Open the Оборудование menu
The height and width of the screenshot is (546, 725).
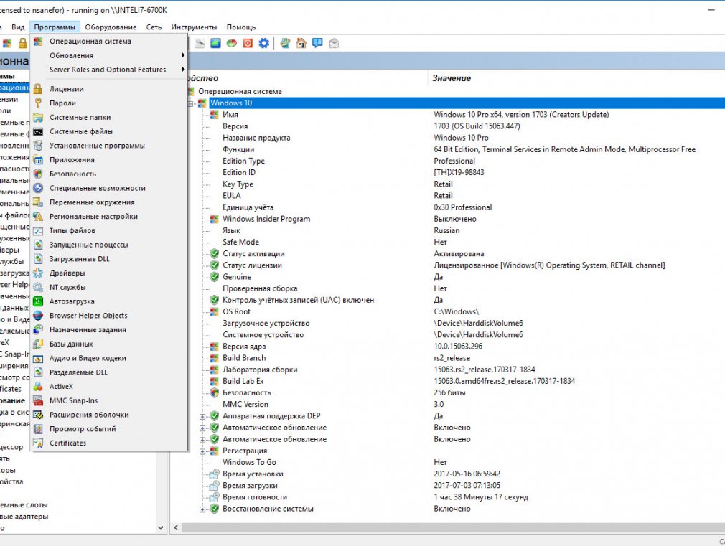(x=111, y=27)
